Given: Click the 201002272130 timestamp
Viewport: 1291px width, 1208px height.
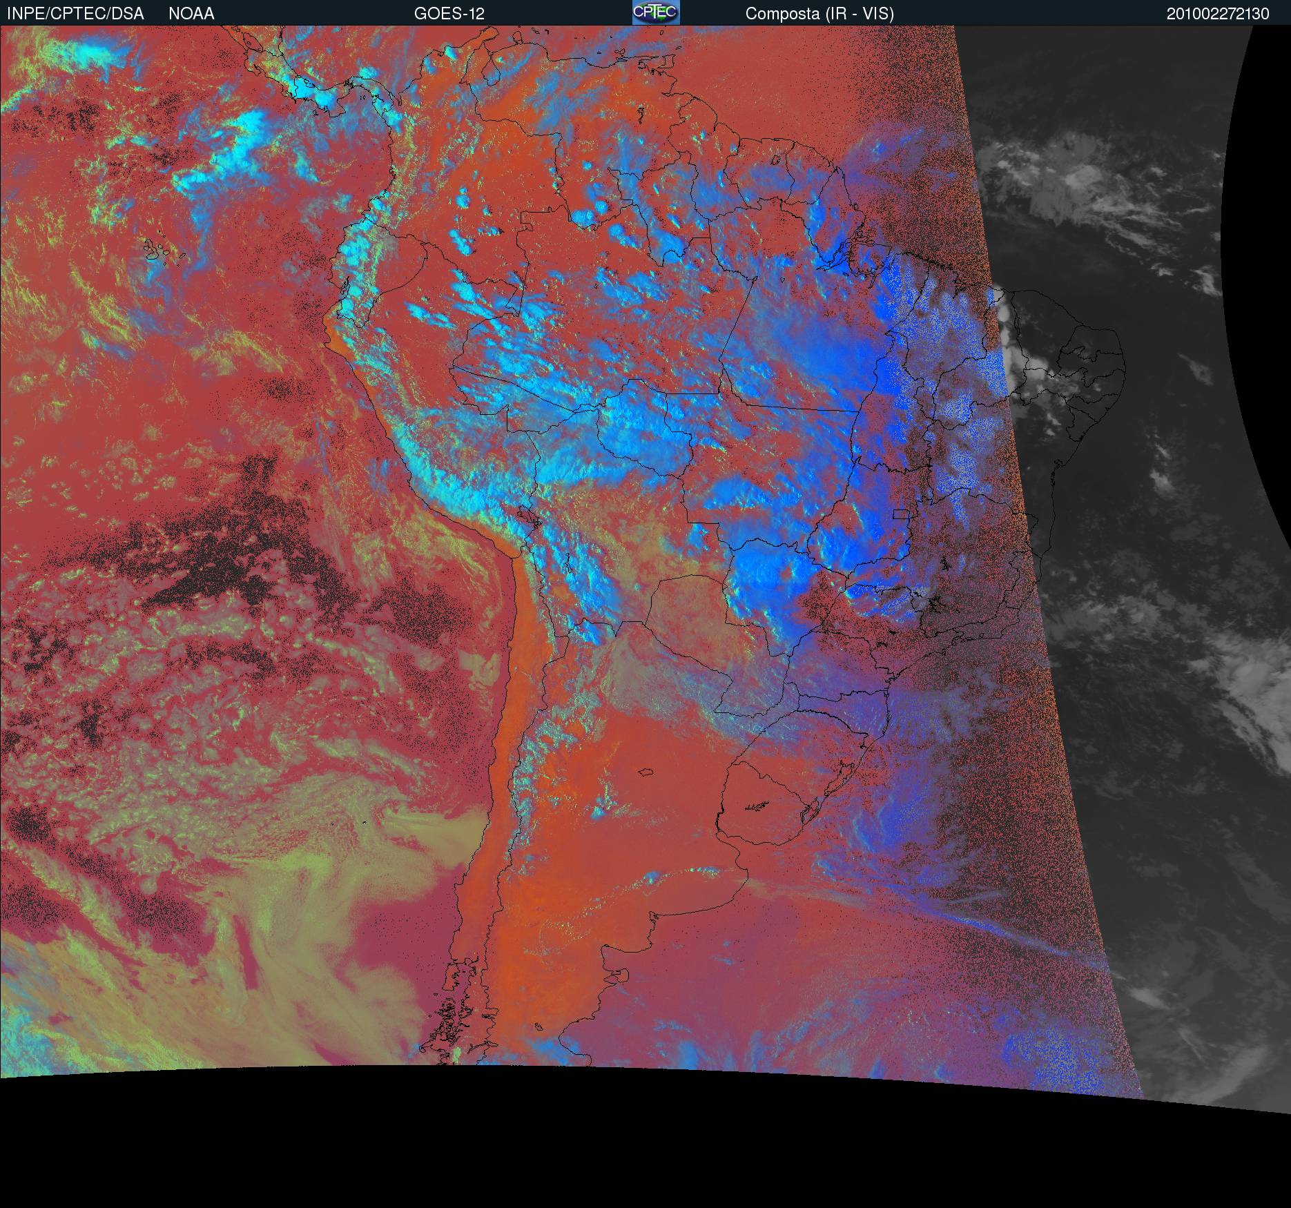Looking at the screenshot, I should [x=1218, y=14].
